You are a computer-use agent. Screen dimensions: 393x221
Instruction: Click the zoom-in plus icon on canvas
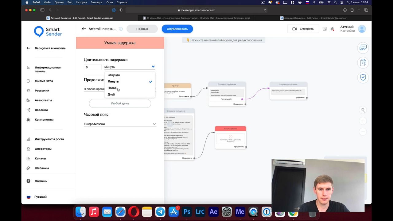(363, 121)
